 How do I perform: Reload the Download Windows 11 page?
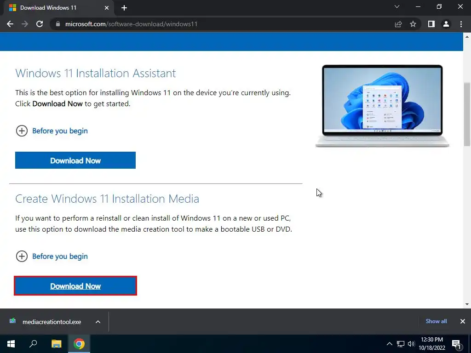(x=40, y=24)
